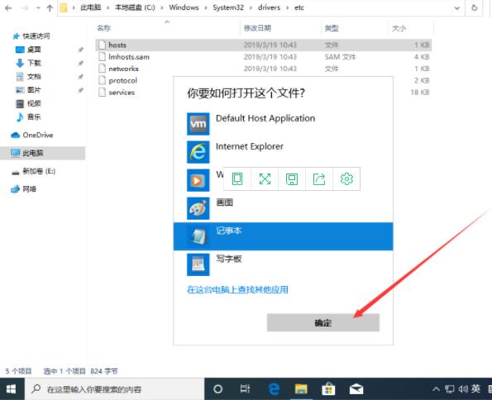Viewport: 492px width, 400px height.
Task: Select 画图 (Paint) app
Action: click(283, 208)
